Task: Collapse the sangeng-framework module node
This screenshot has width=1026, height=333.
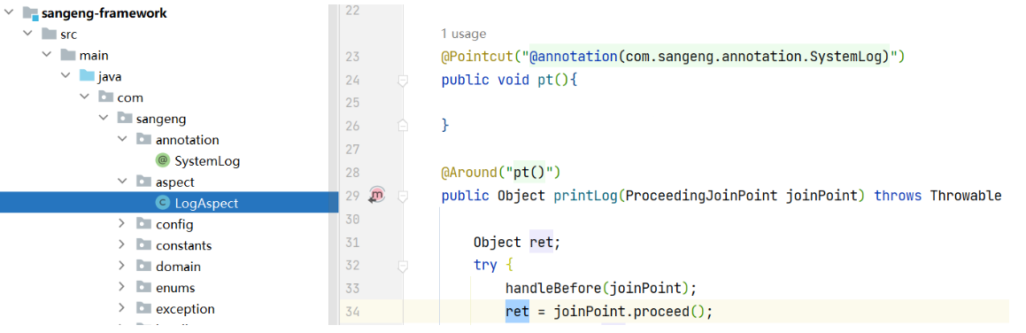Action: (9, 12)
